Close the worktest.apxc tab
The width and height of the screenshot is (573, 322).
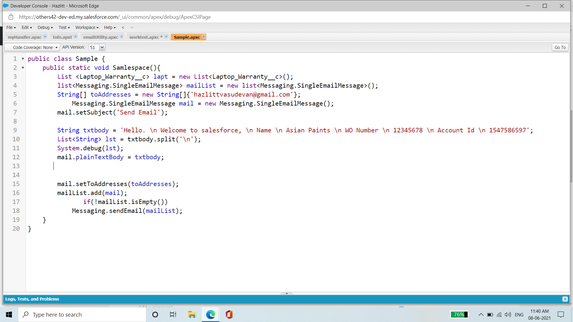[167, 37]
